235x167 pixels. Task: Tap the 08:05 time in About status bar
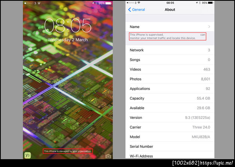pos(170,3)
